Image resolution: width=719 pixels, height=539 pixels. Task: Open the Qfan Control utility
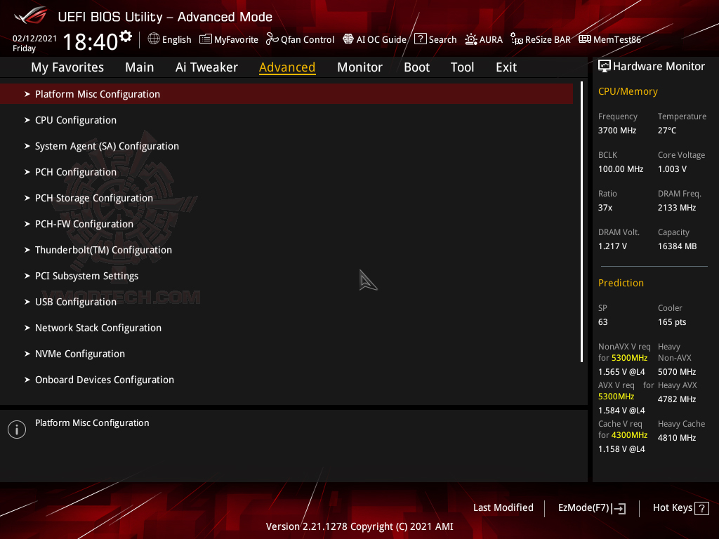pyautogui.click(x=300, y=39)
